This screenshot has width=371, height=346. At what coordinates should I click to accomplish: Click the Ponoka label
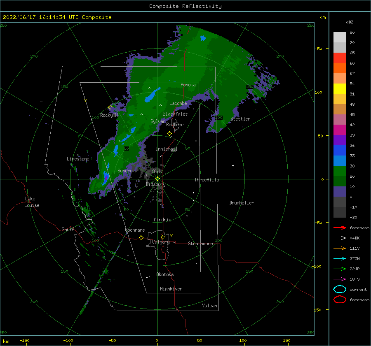click(x=188, y=85)
